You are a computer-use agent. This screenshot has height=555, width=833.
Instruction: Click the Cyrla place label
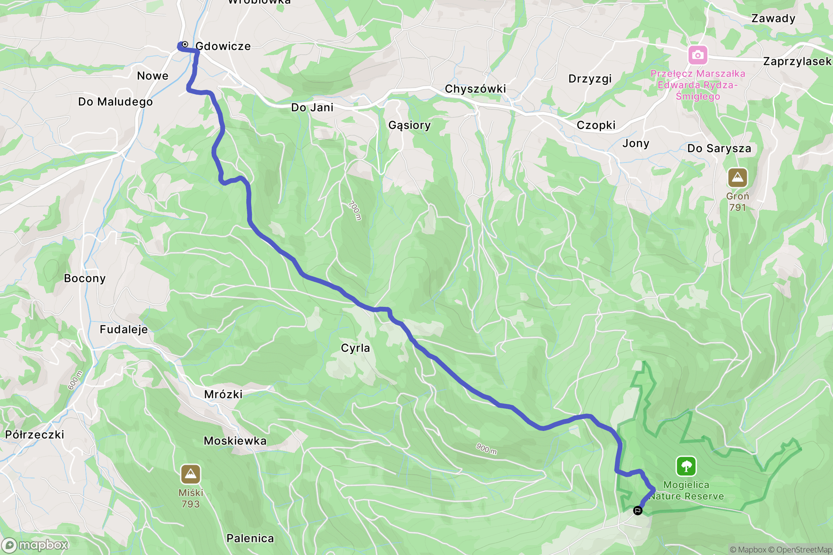[x=355, y=348]
